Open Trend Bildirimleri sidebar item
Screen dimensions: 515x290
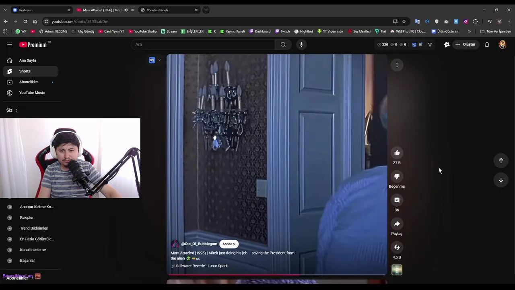click(x=31, y=228)
